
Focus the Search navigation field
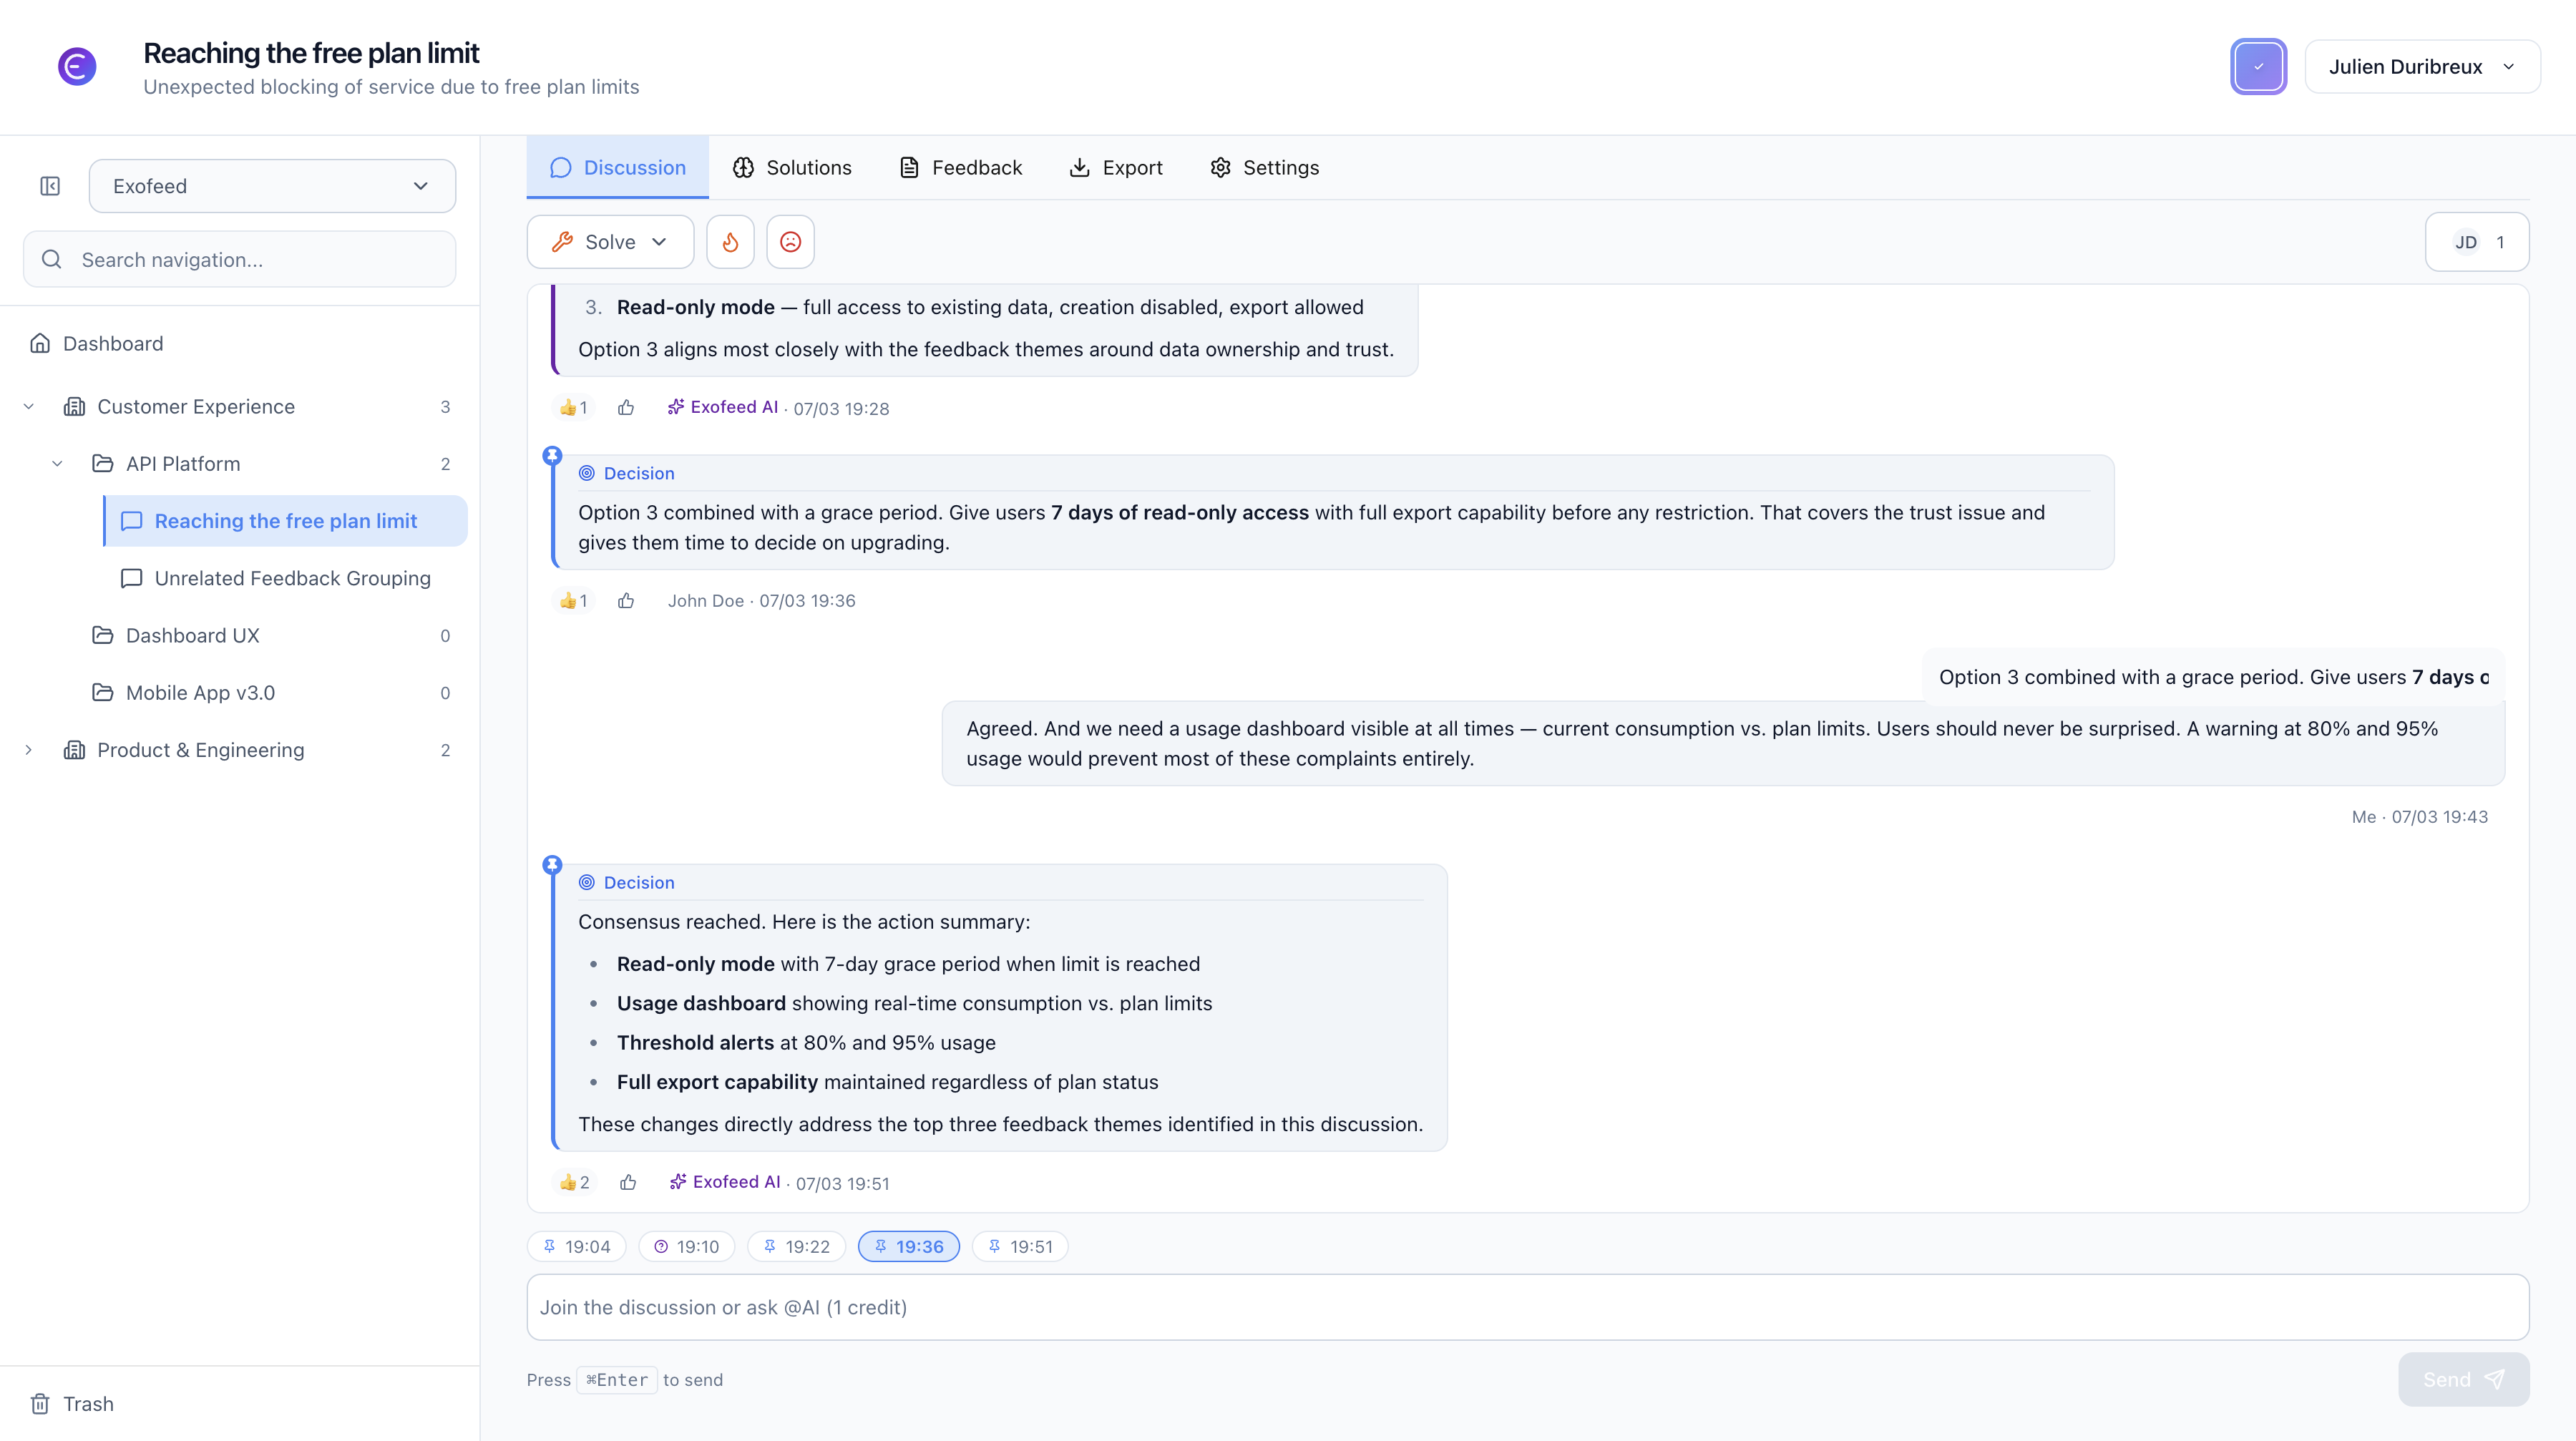pyautogui.click(x=240, y=260)
